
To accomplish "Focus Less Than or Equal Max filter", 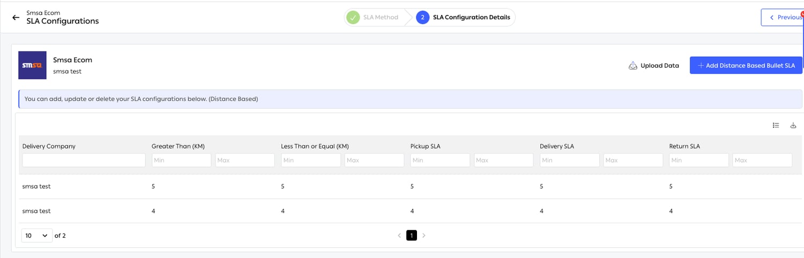I will tap(375, 160).
